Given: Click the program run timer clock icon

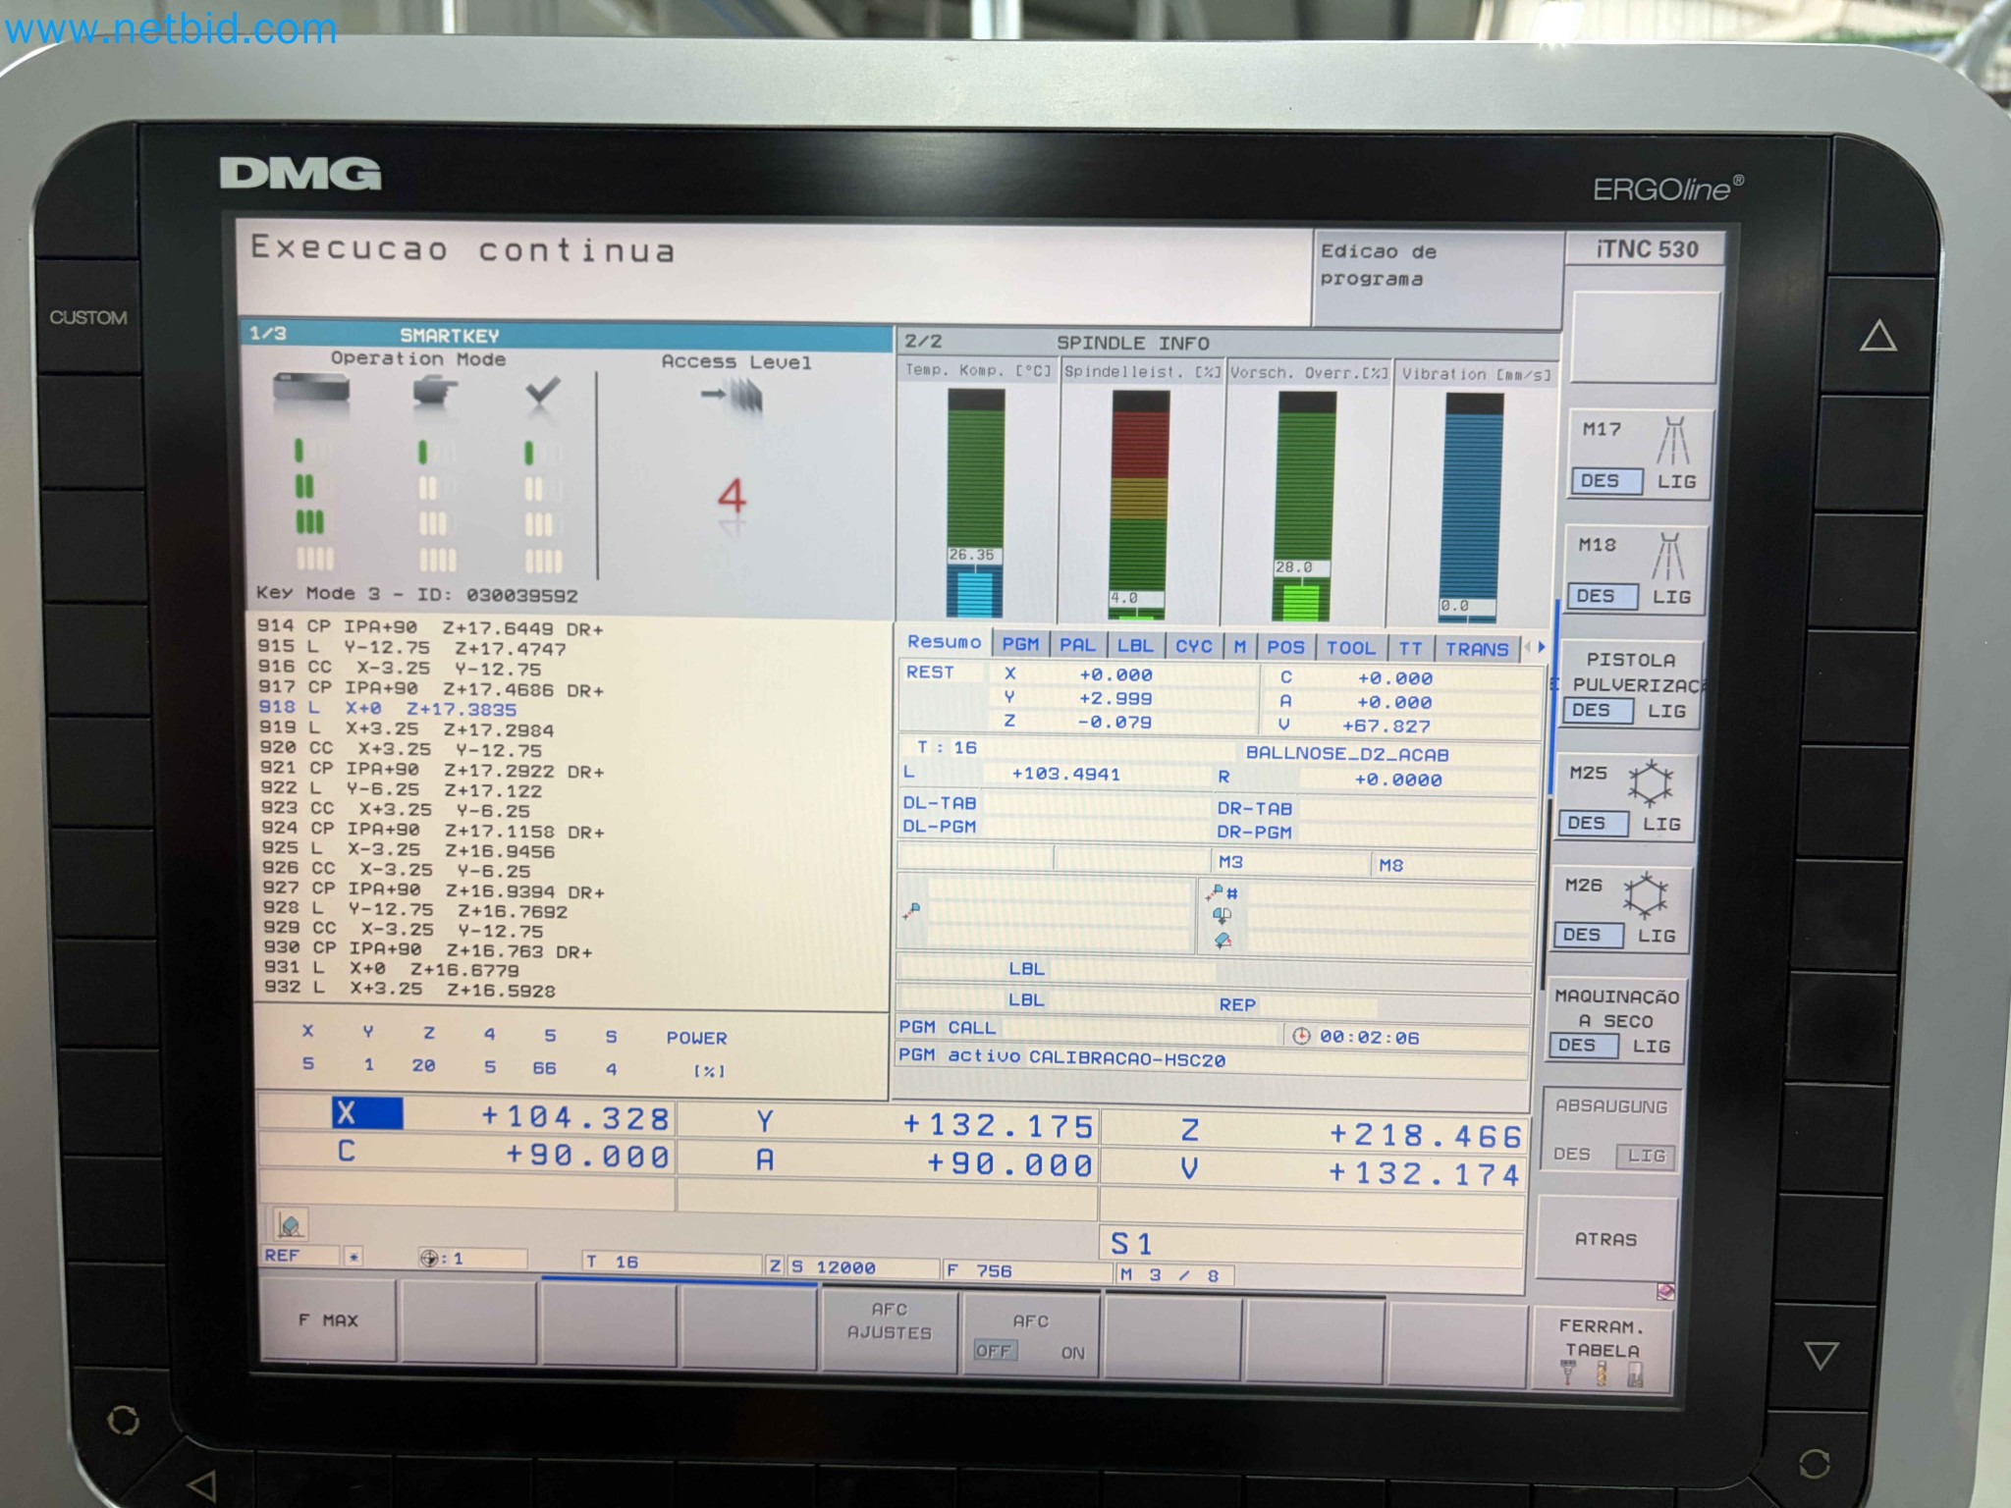Looking at the screenshot, I should [1301, 1036].
